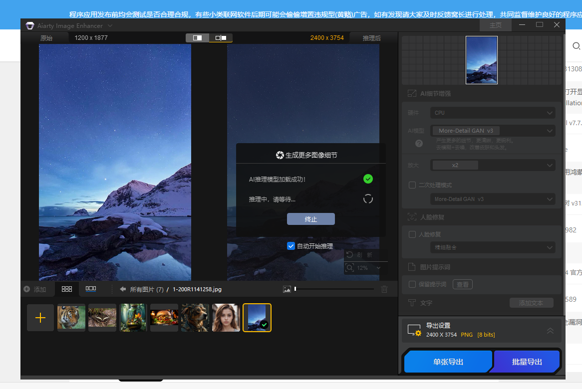Select the split-view comparison mode icon
The width and height of the screenshot is (582, 389).
click(197, 38)
